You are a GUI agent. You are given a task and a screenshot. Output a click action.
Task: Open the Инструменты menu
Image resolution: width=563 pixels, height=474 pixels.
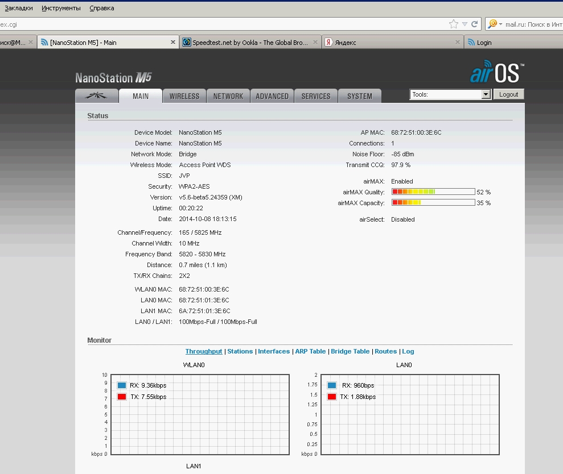tap(61, 8)
